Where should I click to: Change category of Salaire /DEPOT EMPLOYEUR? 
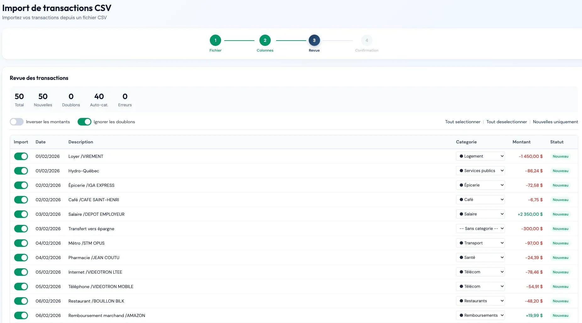click(x=480, y=214)
